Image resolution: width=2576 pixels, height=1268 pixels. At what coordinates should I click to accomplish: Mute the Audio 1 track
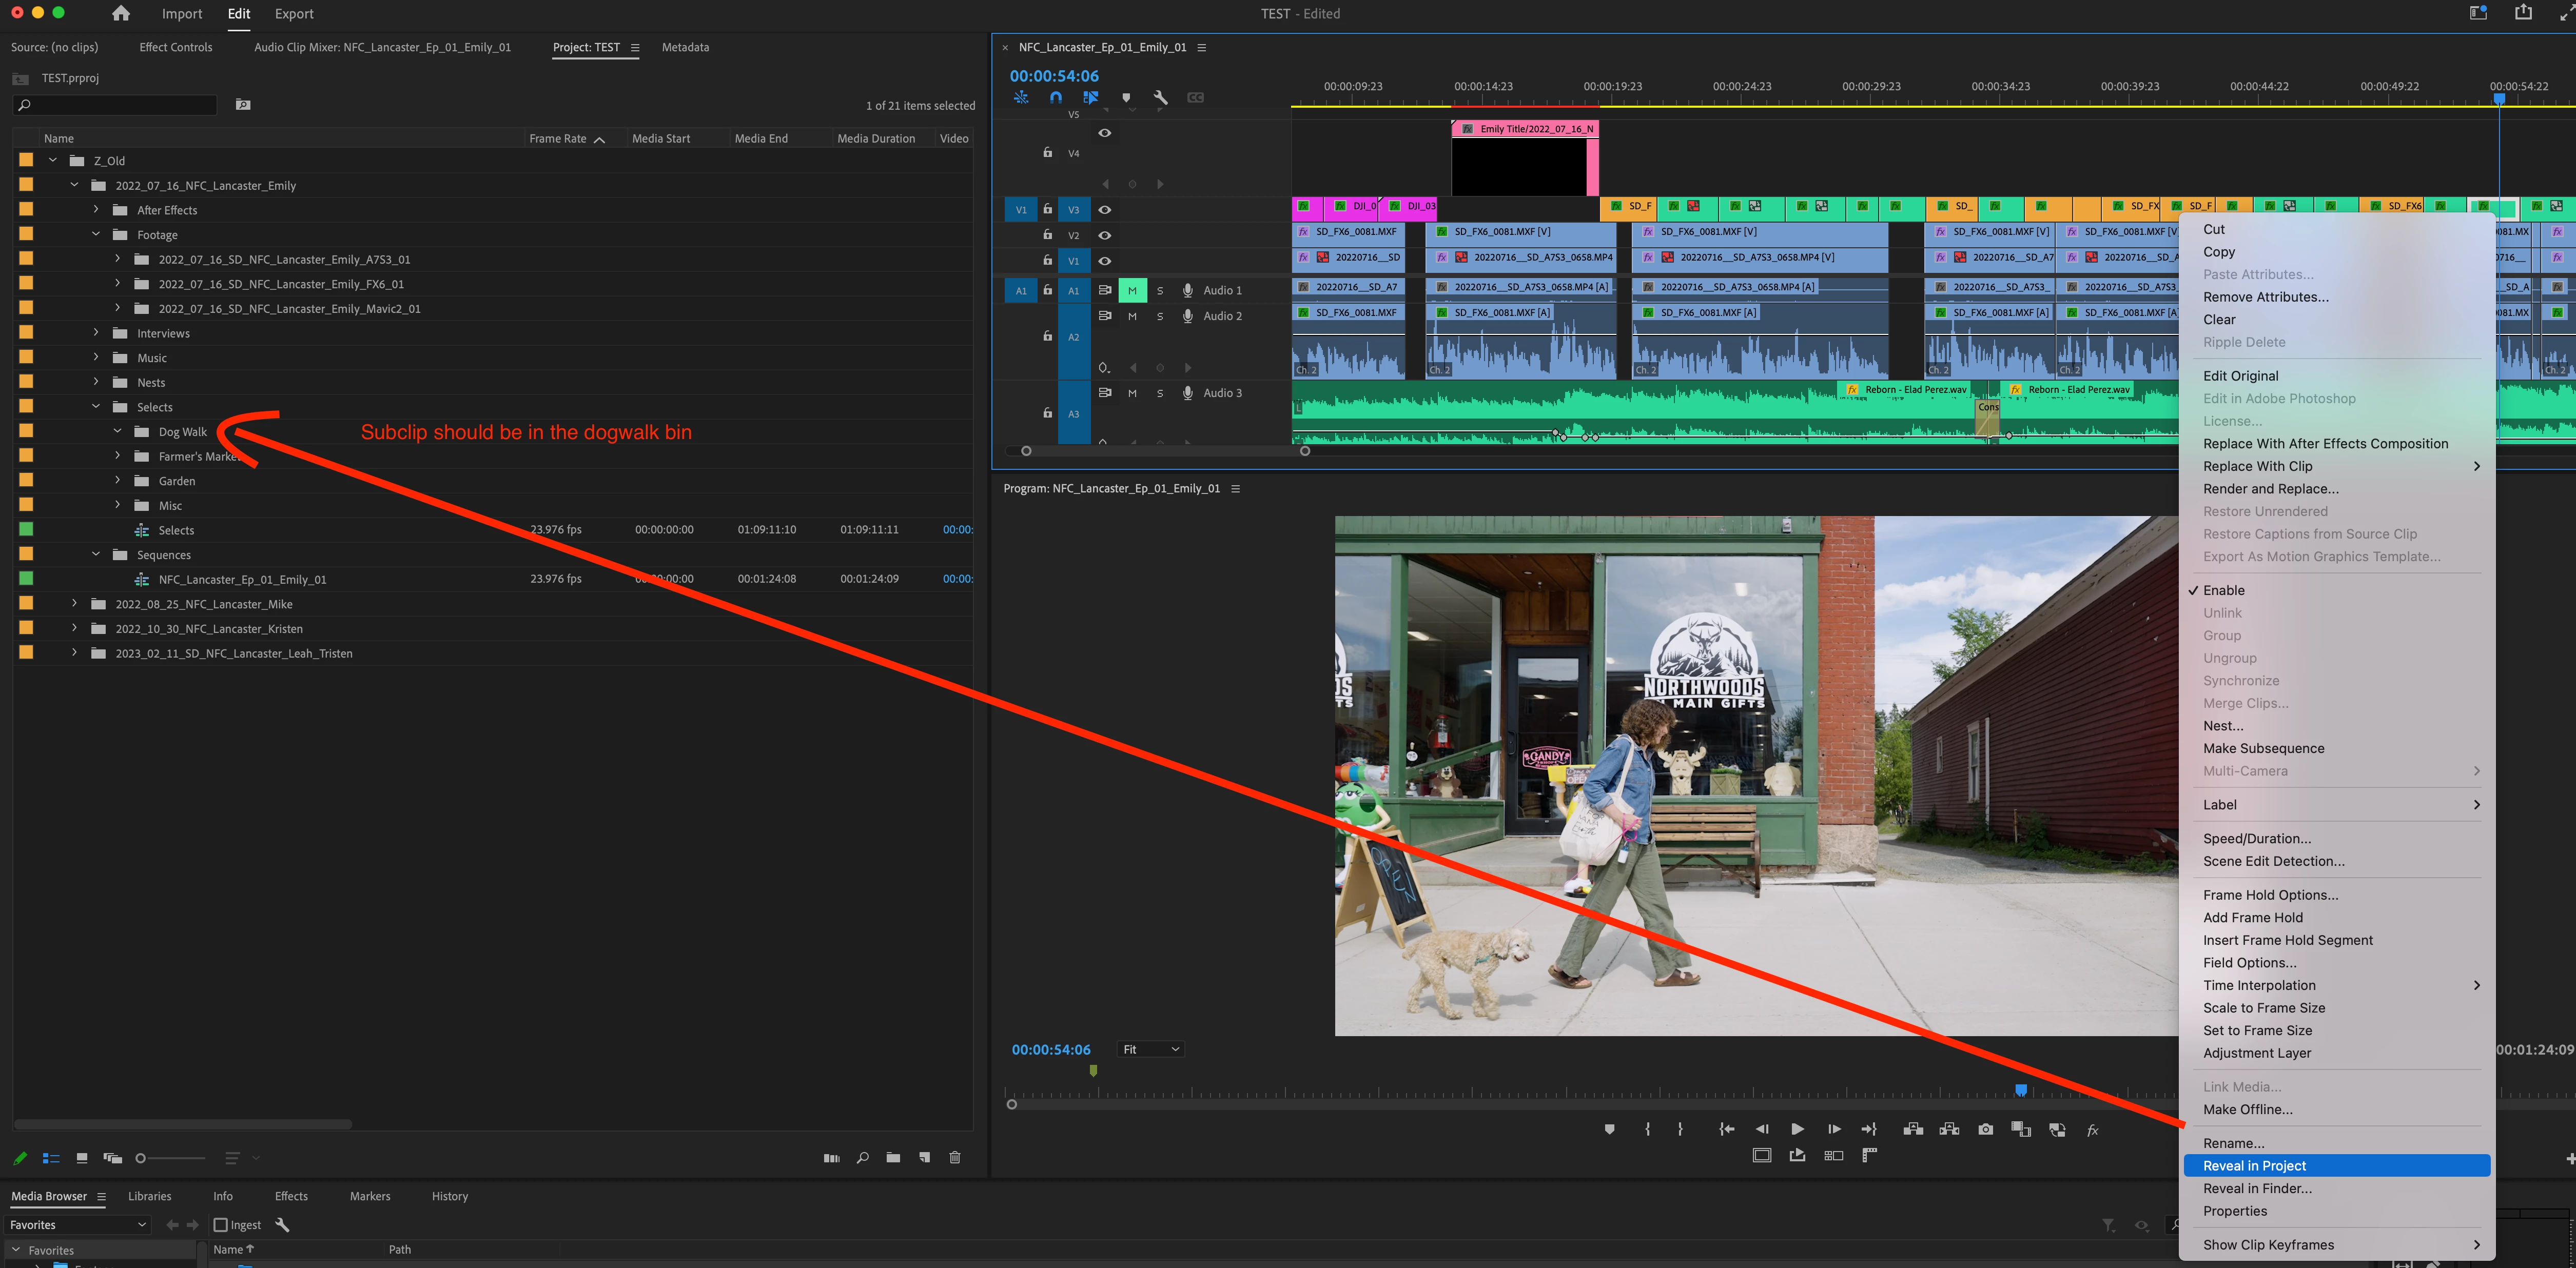[1132, 290]
